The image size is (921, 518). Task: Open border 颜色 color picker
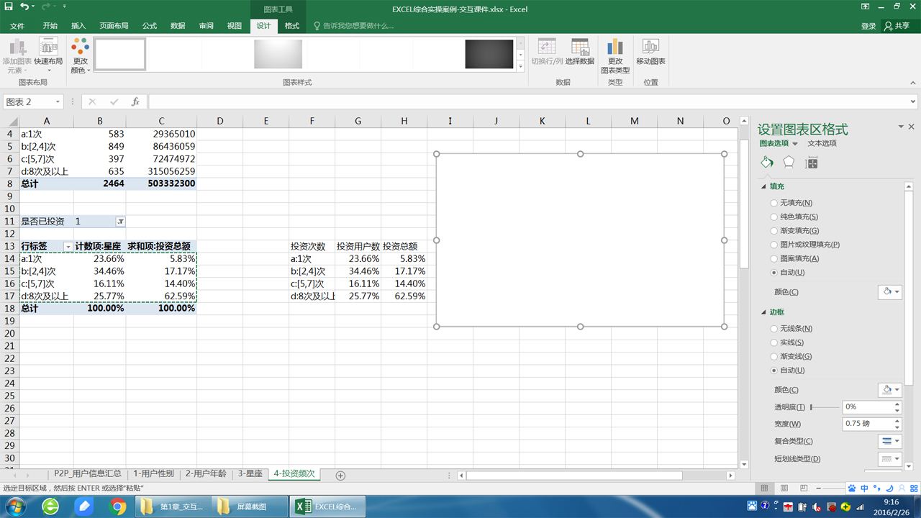[x=890, y=390]
